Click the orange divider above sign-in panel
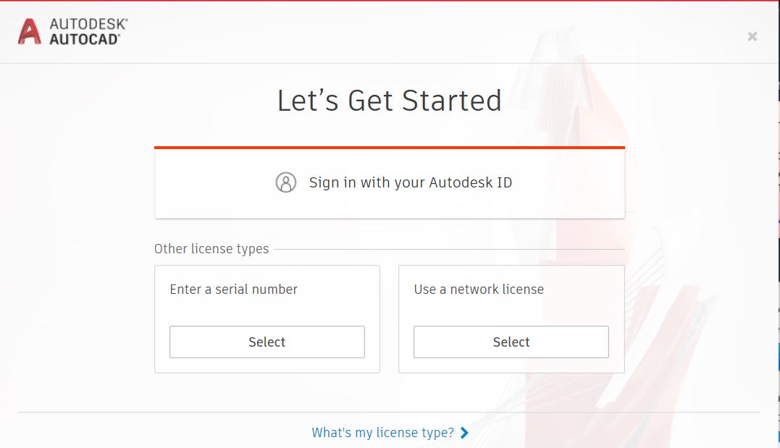The height and width of the screenshot is (448, 780). coord(389,147)
